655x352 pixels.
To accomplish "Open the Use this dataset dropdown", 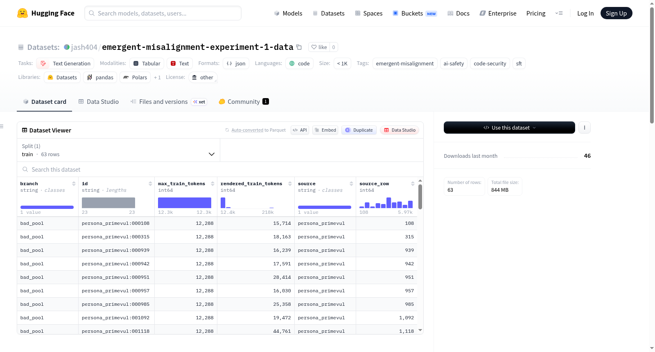I will pyautogui.click(x=509, y=128).
